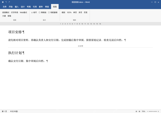This screenshot has height=113, width=161.
Task: Open the 设计 tab
Action: coord(23,7)
